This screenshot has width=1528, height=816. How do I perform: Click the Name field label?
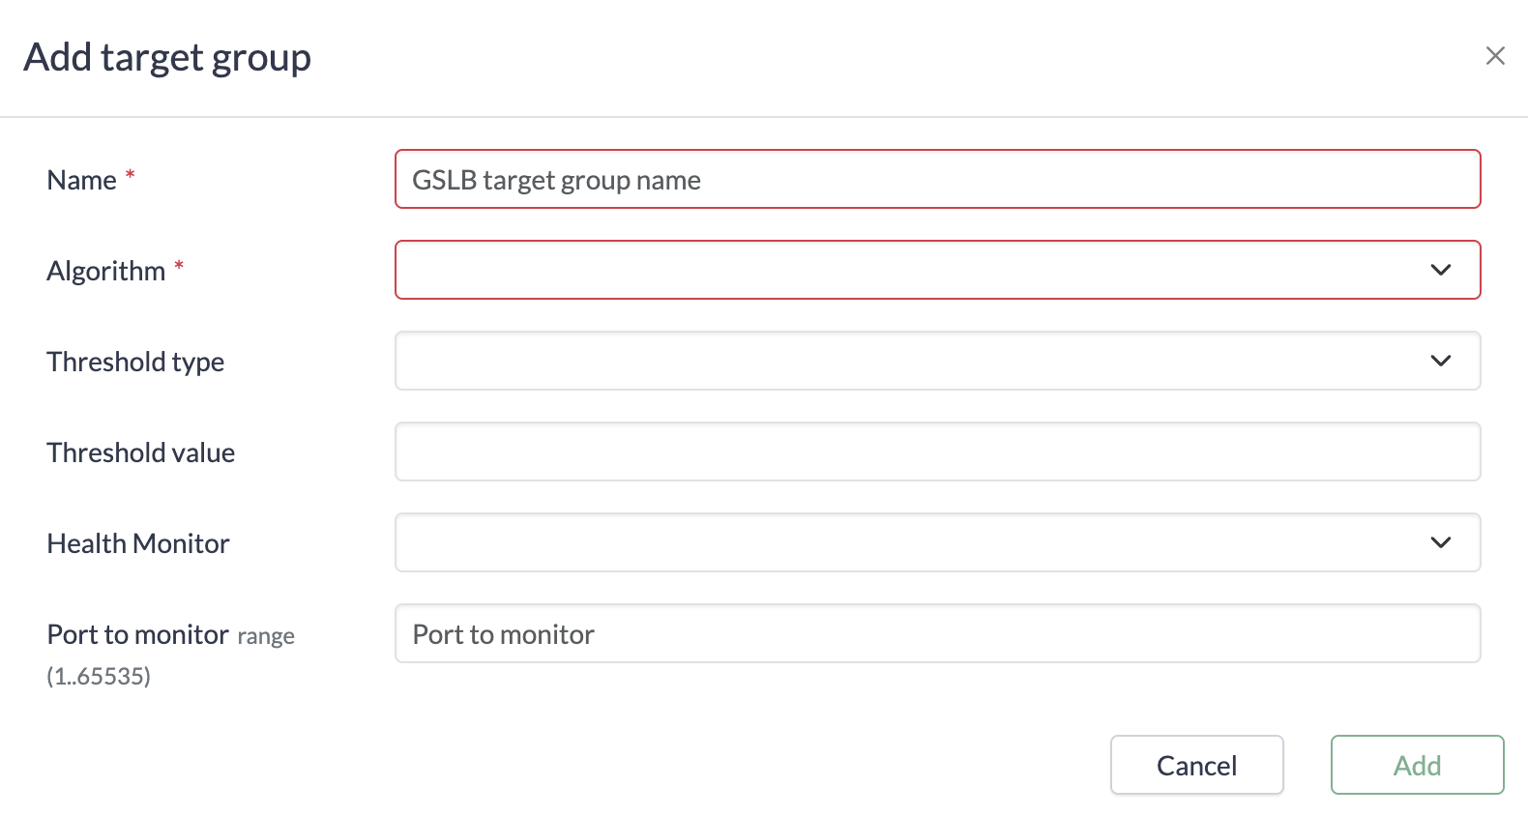point(82,181)
